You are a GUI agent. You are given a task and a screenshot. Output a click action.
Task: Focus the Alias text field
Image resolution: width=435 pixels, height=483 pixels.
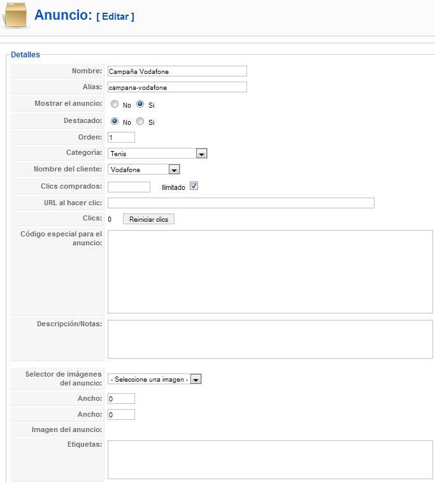[177, 87]
